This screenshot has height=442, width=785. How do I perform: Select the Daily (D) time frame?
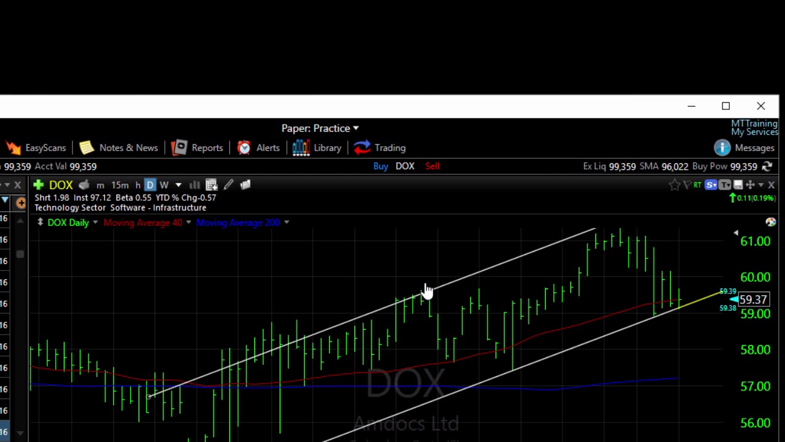coord(150,185)
